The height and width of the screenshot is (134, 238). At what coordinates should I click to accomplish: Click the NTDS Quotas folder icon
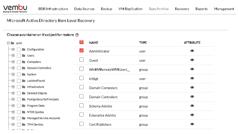coord(24,112)
